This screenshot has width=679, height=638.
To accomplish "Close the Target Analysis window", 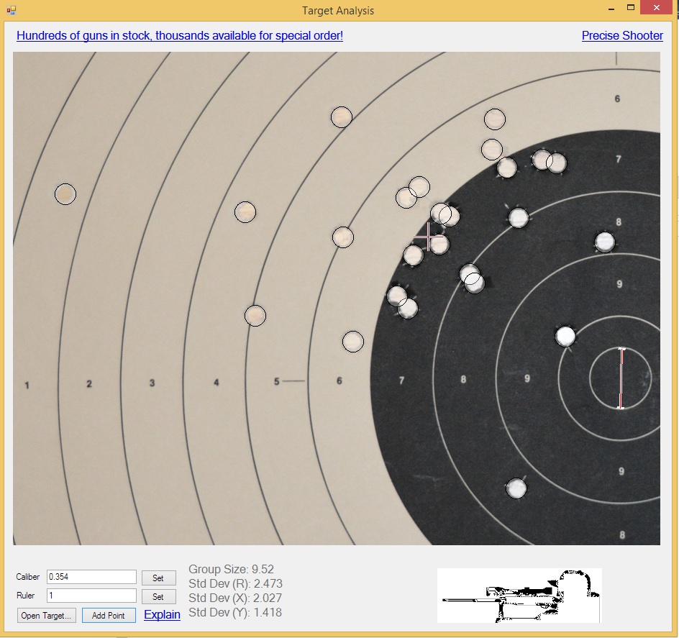I will coord(657,8).
